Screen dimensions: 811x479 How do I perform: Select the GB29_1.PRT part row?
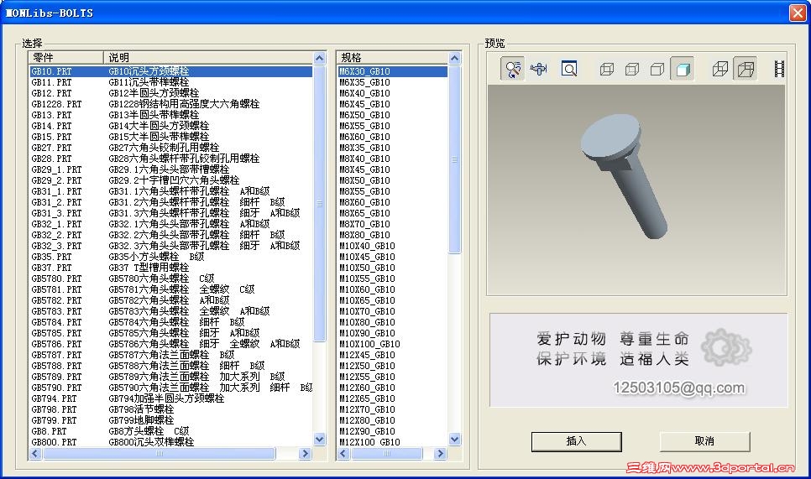click(170, 169)
